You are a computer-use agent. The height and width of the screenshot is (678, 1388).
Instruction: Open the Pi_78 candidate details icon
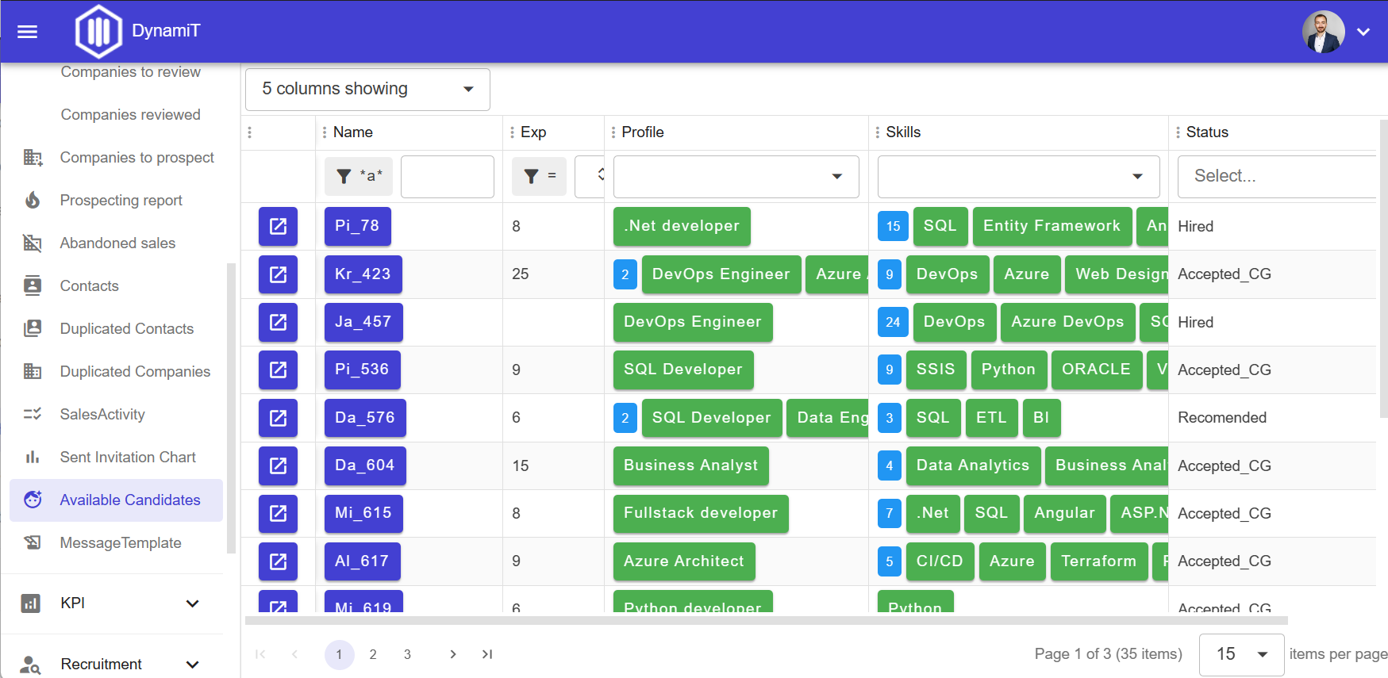tap(278, 227)
